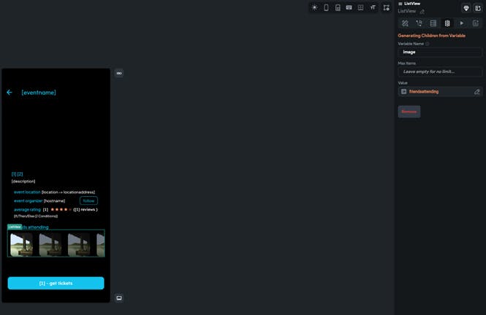This screenshot has width=486, height=315.
Task: Open the documentation notes tab
Action: click(x=476, y=23)
